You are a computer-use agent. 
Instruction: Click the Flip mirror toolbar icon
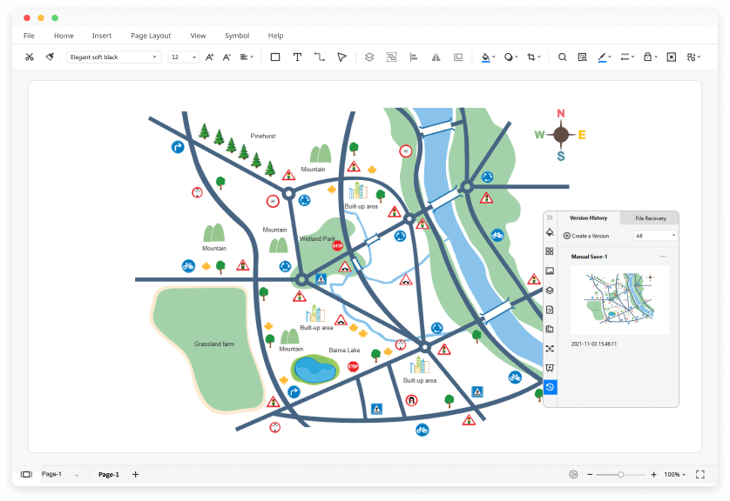click(436, 57)
